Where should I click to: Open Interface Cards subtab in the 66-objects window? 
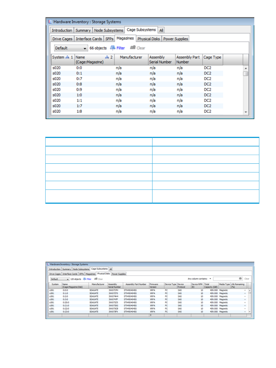89,39
